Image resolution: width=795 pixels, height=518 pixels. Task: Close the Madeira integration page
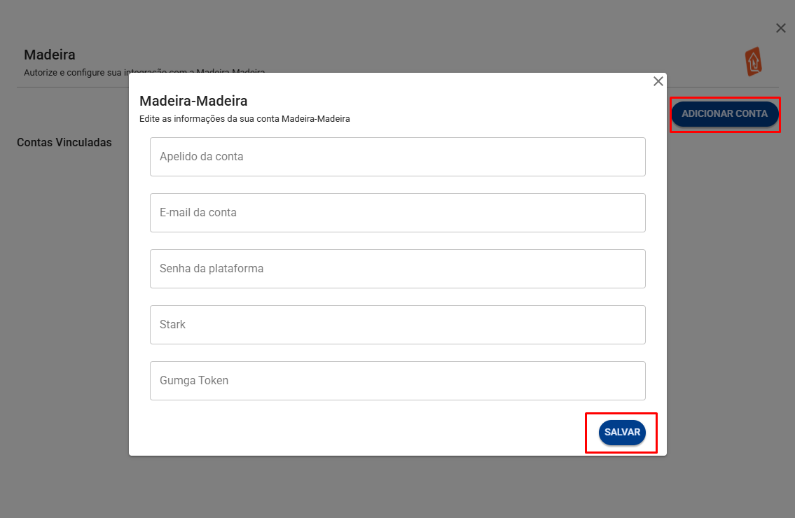click(781, 29)
